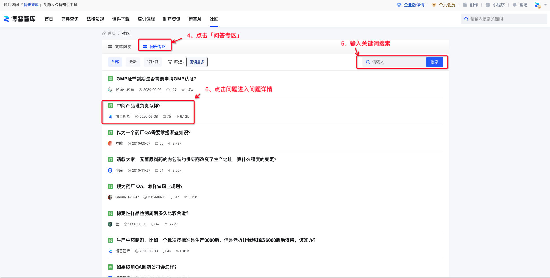Select the 社区 navigation item
The image size is (550, 278).
click(x=214, y=19)
